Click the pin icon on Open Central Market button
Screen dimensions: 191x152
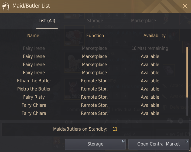(x=187, y=141)
